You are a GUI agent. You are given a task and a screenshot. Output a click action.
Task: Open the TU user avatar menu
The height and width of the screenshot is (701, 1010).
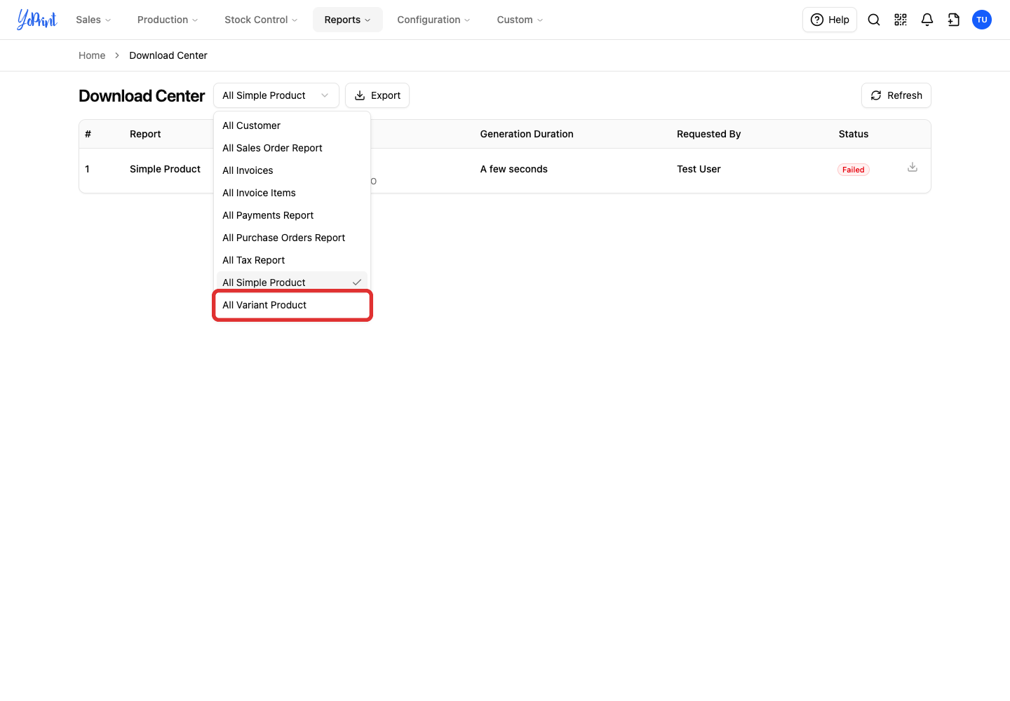[982, 20]
